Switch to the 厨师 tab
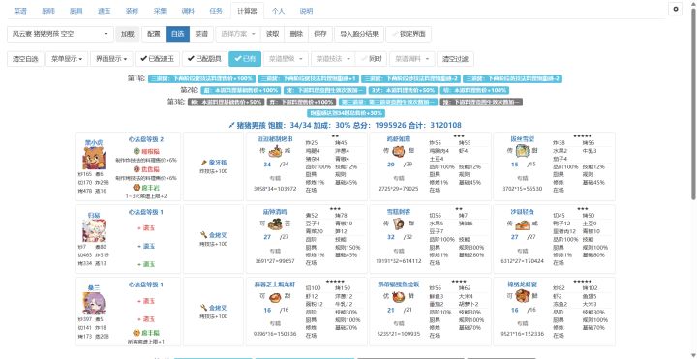 (48, 11)
